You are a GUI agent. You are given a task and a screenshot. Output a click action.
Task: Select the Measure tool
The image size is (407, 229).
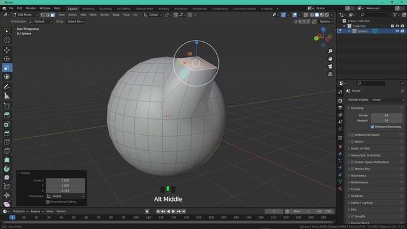click(x=7, y=96)
